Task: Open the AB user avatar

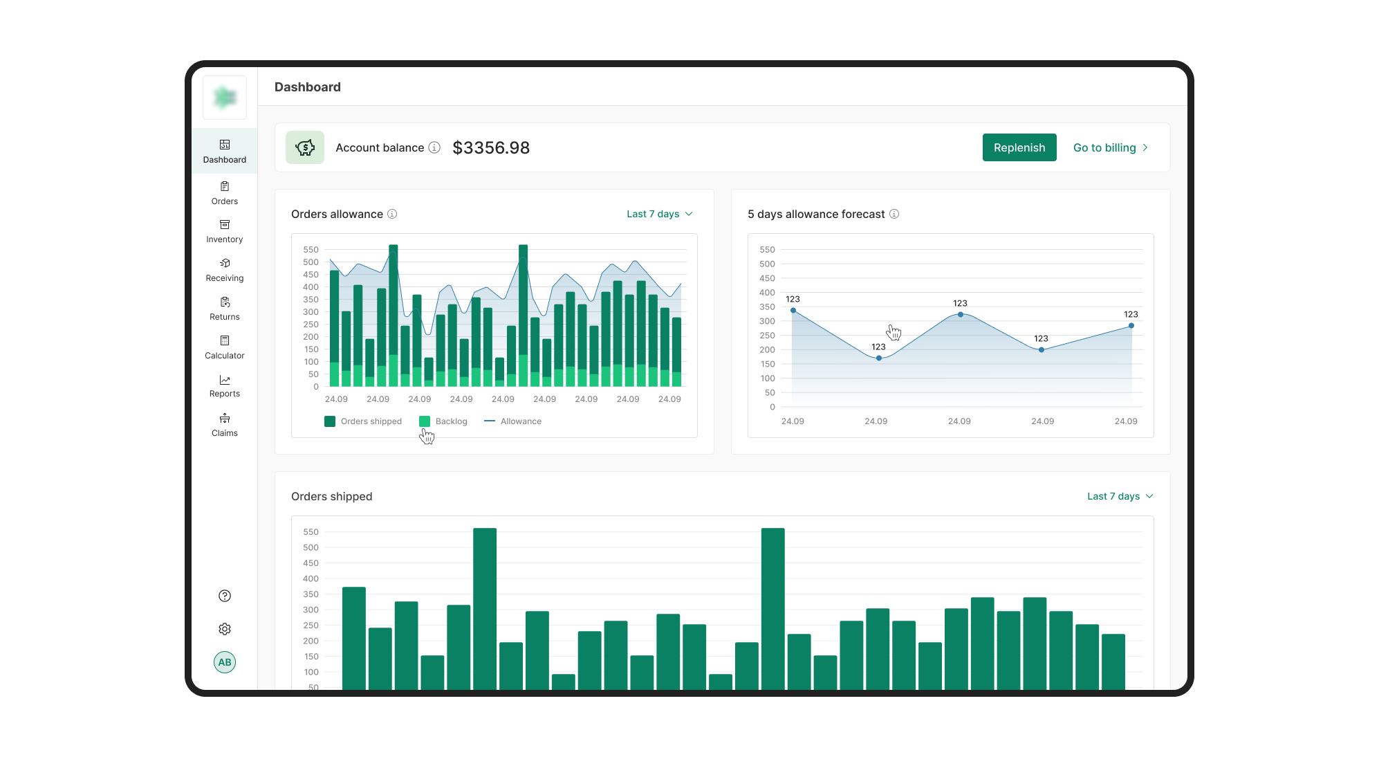Action: point(224,662)
